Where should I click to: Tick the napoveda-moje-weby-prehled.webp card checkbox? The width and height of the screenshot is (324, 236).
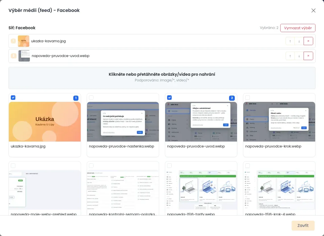[13, 166]
